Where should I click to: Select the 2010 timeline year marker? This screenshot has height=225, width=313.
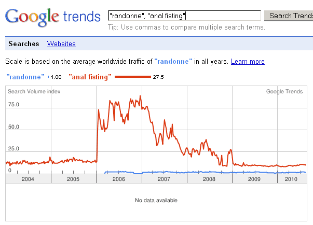tap(291, 179)
